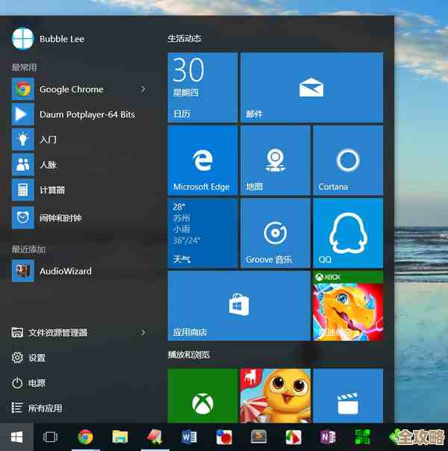448x451 pixels.
Task: Show 所有应用 all apps list
Action: (37, 408)
